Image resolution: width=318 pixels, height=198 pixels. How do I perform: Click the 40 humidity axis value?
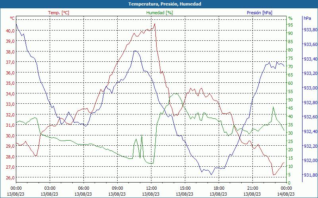(291, 116)
